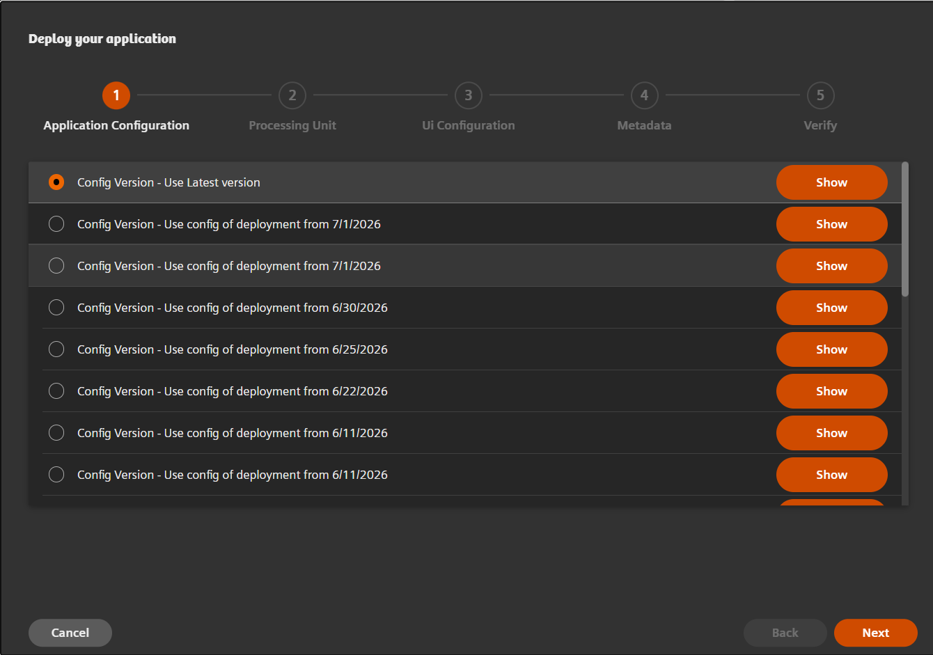Click the text ending 'deployment from 6/25/2026'
Viewport: 933px width, 655px height.
click(x=233, y=349)
